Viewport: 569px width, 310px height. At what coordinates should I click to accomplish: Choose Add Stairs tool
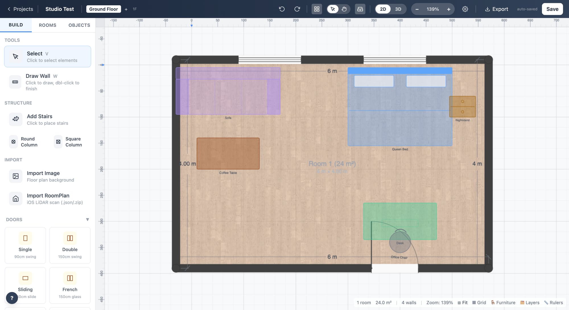(48, 119)
